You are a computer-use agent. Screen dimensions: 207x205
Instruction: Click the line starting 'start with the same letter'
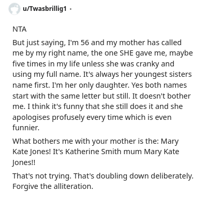pyautogui.click(x=101, y=96)
